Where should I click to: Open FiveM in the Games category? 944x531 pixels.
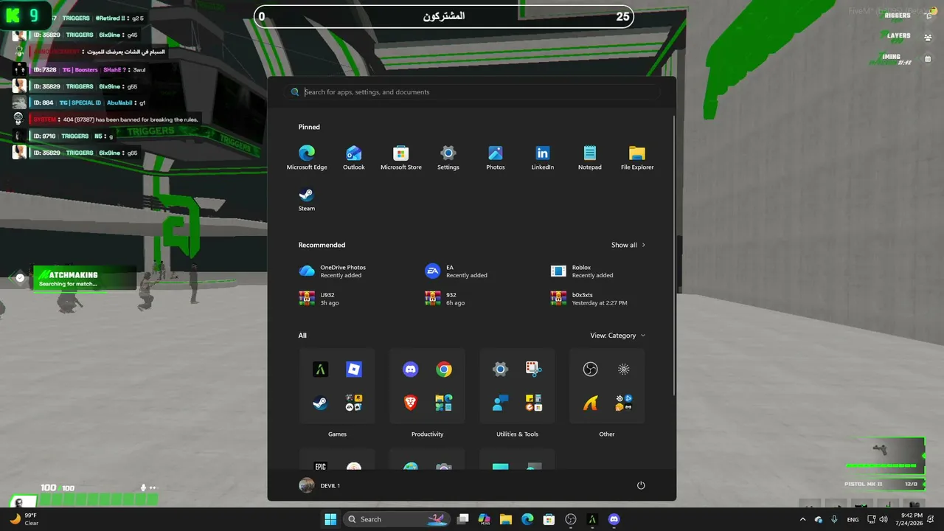click(320, 369)
